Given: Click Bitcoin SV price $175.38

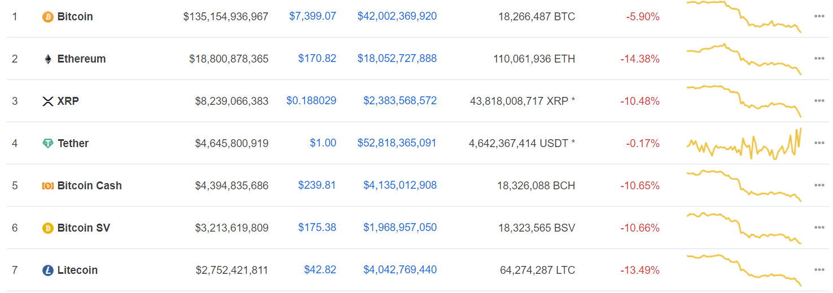Looking at the screenshot, I should [317, 228].
